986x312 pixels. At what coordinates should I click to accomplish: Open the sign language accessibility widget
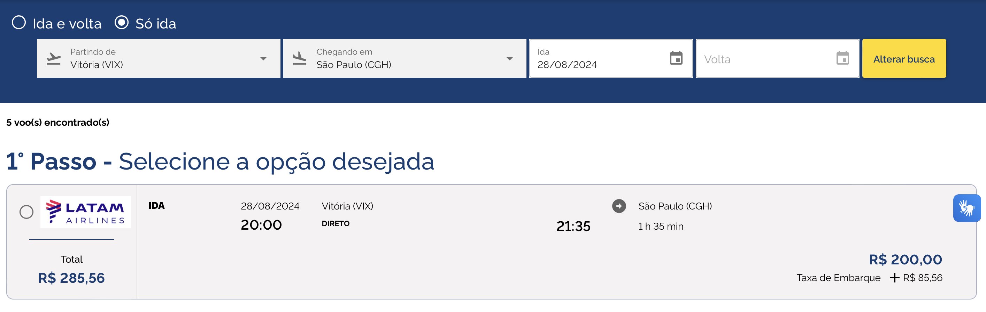(967, 208)
